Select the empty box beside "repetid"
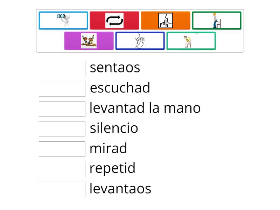This screenshot has width=280, height=210. point(62,169)
